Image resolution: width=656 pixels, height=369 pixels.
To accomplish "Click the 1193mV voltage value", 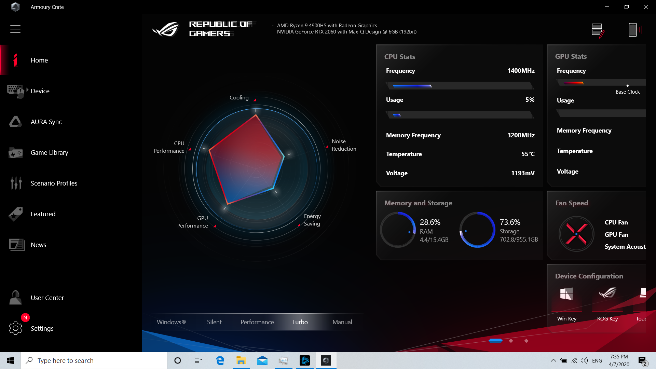I will [x=523, y=173].
